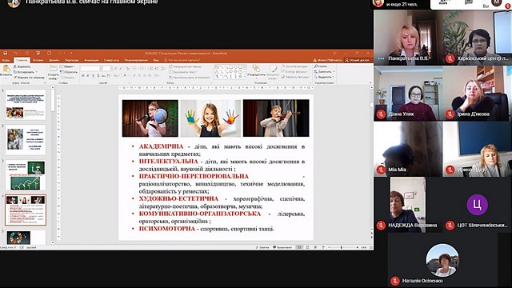Collapse the ribbon with the corner arrow
The width and height of the screenshot is (512, 288).
coord(370,83)
